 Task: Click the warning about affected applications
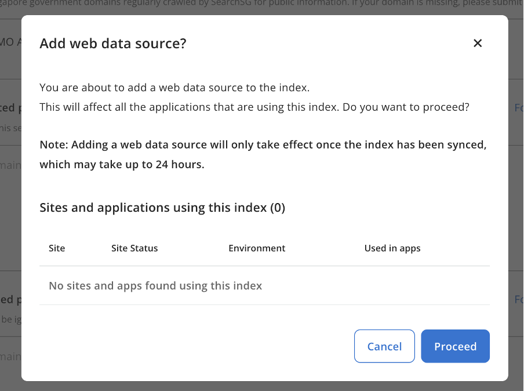click(x=254, y=107)
